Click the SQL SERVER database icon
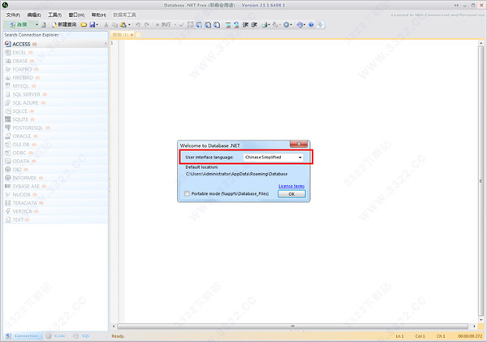The image size is (487, 342). (8, 94)
